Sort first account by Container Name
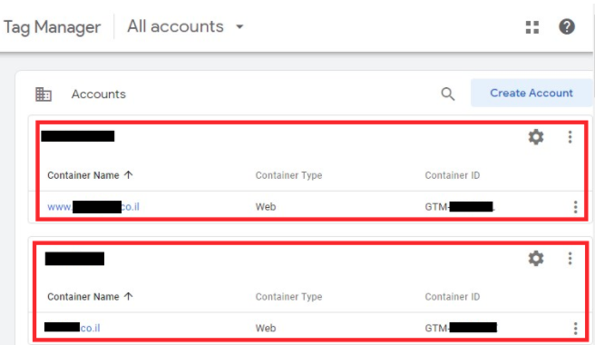This screenshot has height=345, width=595. click(x=90, y=175)
